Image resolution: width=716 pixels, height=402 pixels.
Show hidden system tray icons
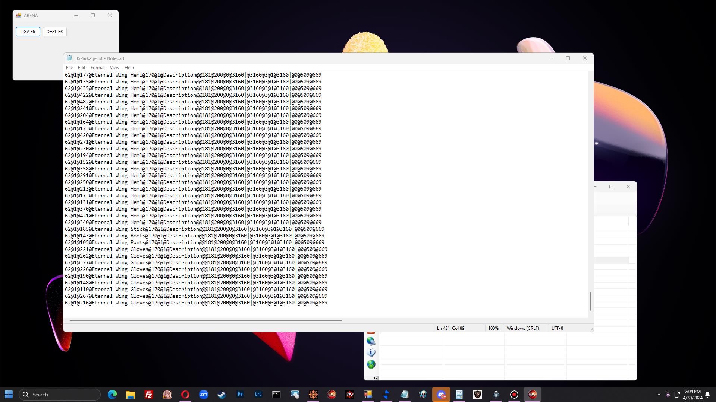pos(659,395)
